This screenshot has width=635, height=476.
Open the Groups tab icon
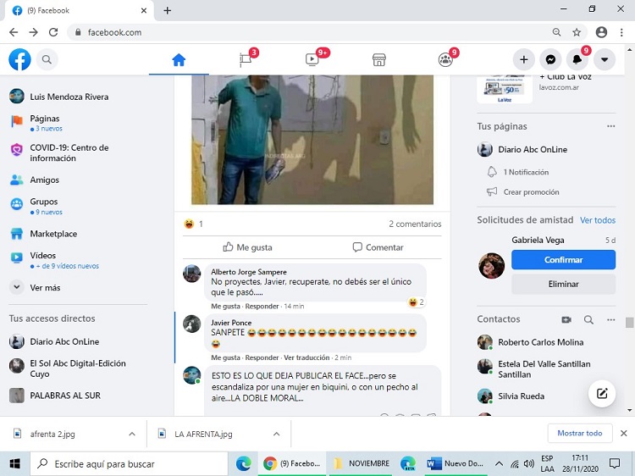[445, 60]
